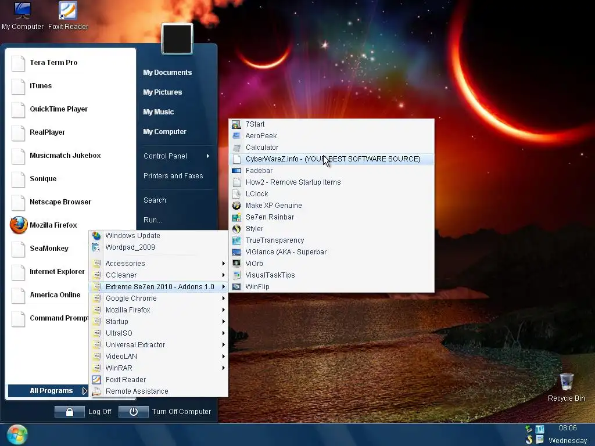The width and height of the screenshot is (595, 446).
Task: Expand the Control Panel submenu arrow
Action: [208, 156]
